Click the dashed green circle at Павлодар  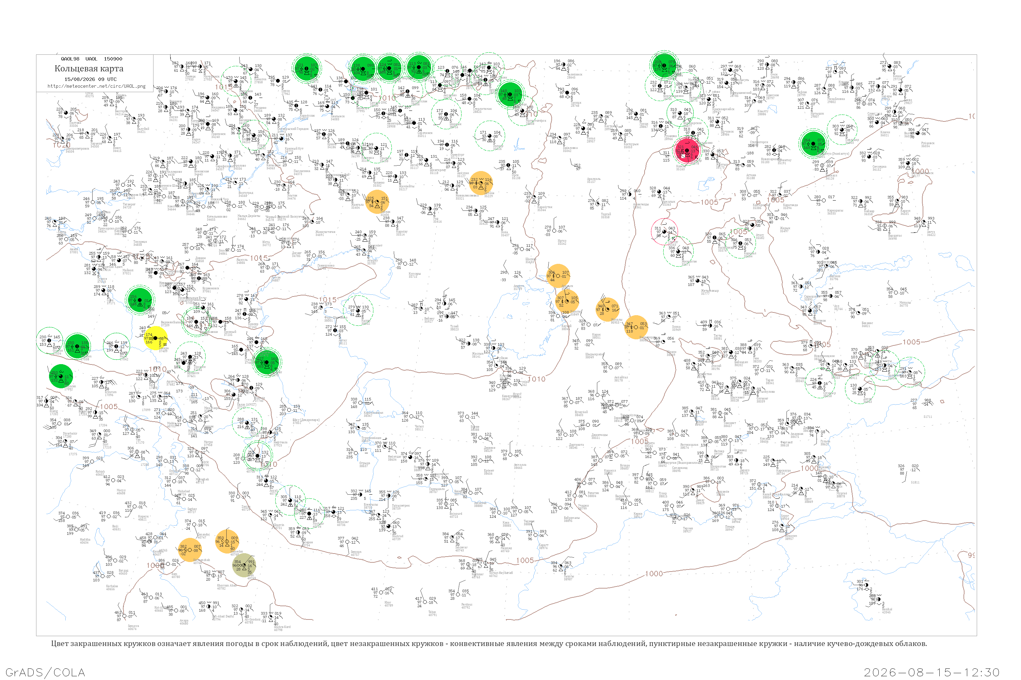pyautogui.click(x=842, y=130)
